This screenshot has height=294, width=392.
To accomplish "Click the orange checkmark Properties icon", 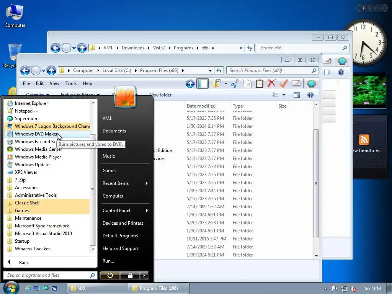I will pyautogui.click(x=284, y=83).
